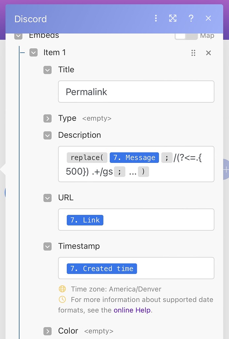Image resolution: width=229 pixels, height=339 pixels.
Task: Collapse the Embeds section
Action: coord(18,35)
